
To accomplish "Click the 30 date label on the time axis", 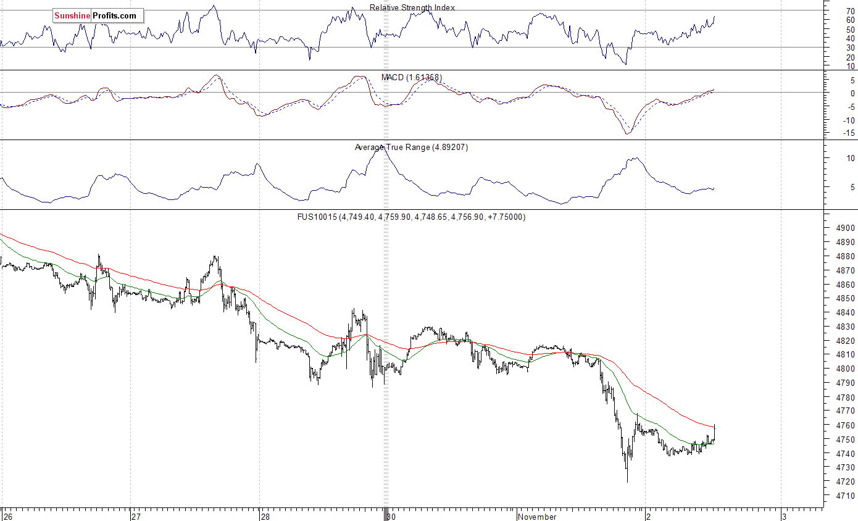I will point(391,516).
